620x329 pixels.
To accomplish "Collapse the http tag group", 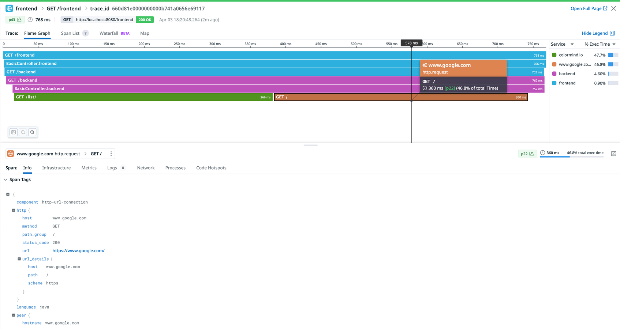I will pos(14,210).
